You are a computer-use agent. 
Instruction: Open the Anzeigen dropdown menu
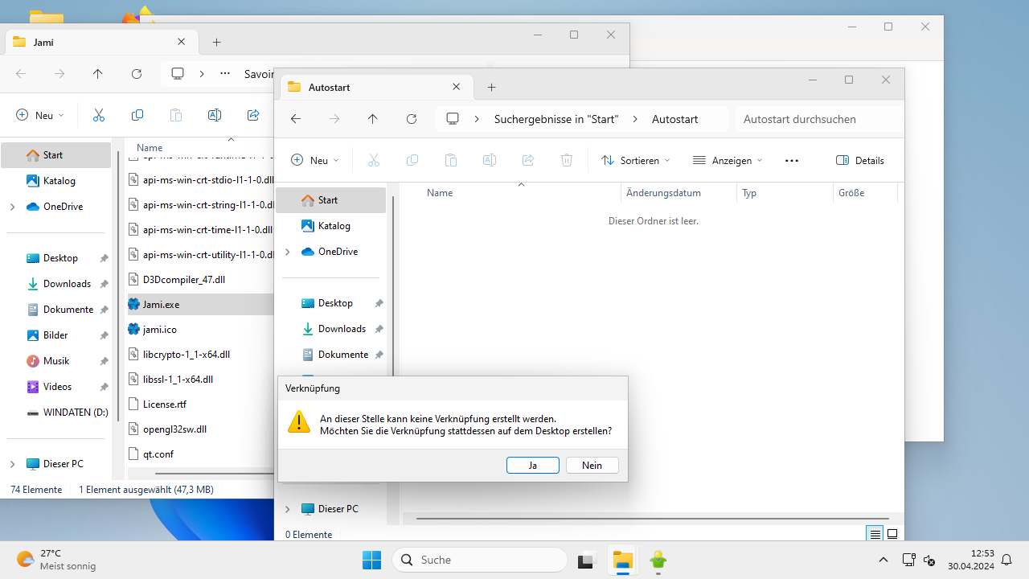tap(728, 160)
